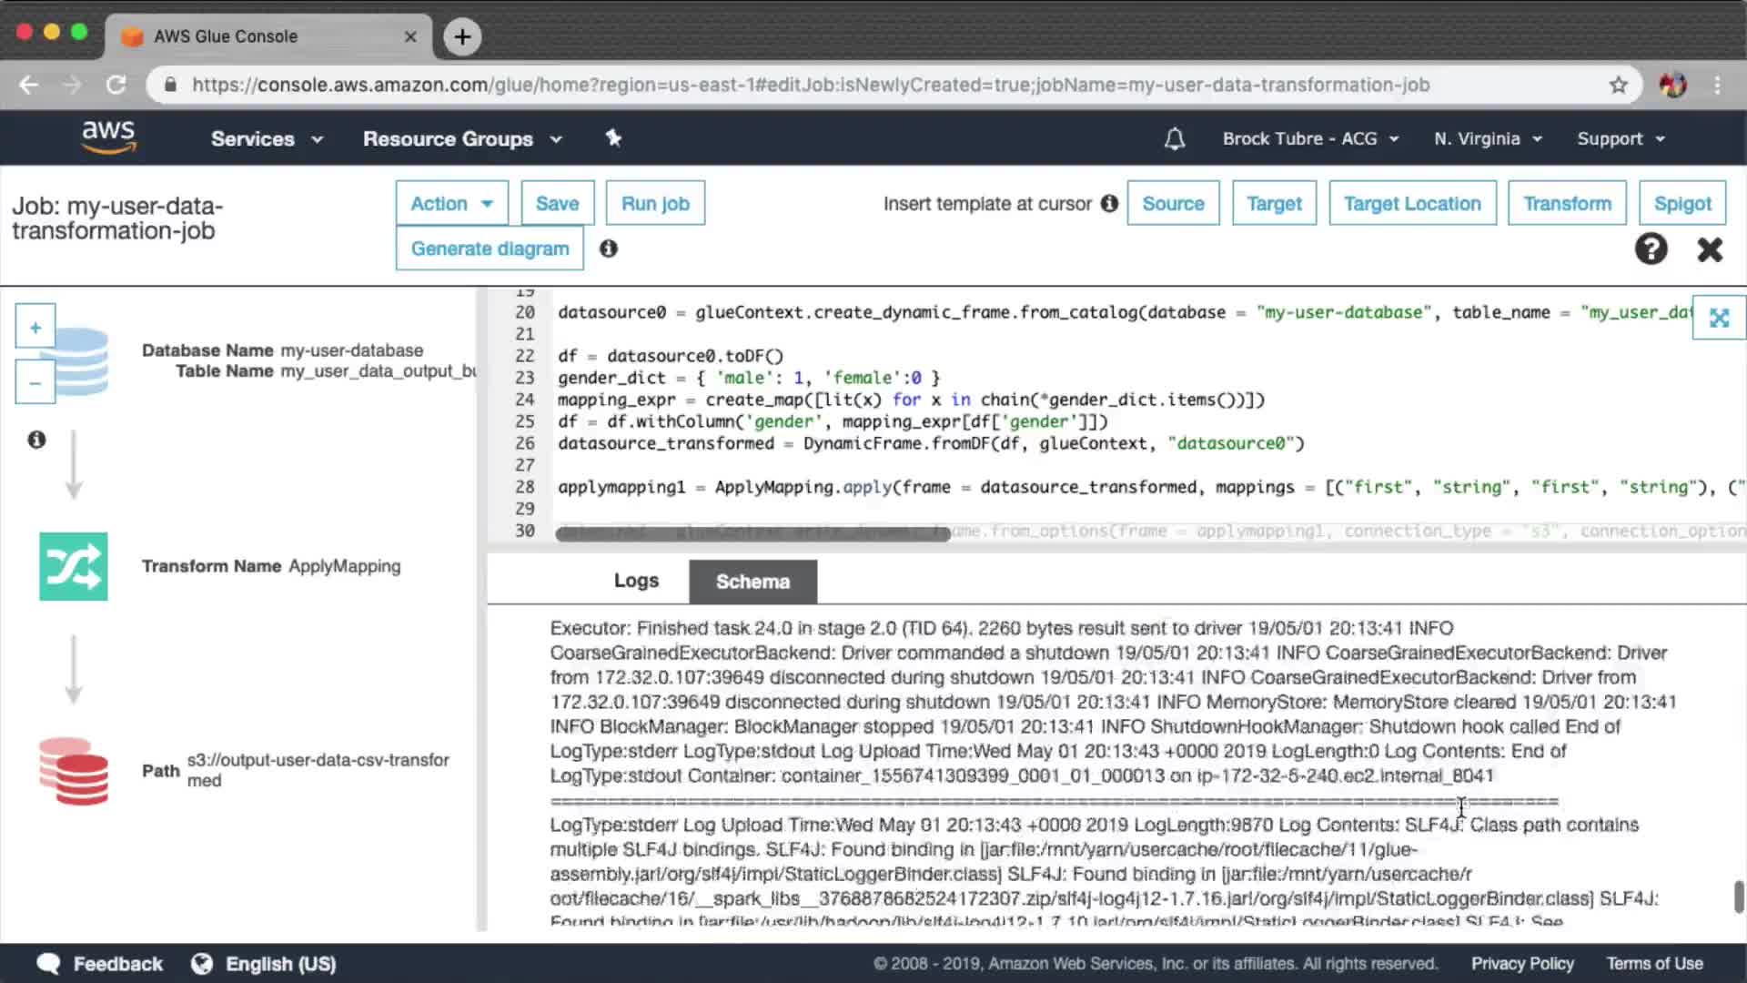Viewport: 1747px width, 983px height.
Task: Insert the Transform template
Action: coord(1567,203)
